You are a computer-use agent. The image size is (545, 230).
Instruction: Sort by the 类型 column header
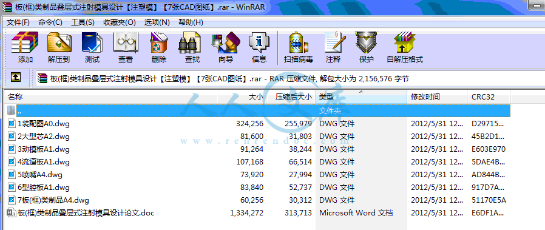point(361,96)
